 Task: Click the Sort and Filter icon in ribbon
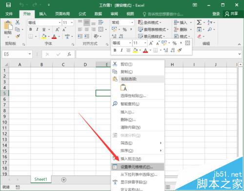coord(210,23)
